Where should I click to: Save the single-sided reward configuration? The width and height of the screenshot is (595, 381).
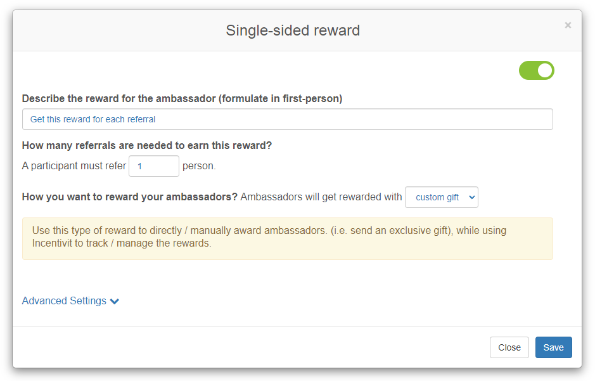tap(553, 347)
